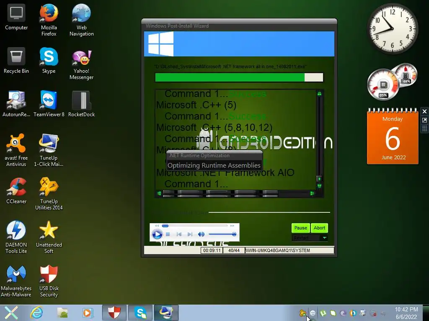Switch to the Skype taskbar window

(140, 313)
